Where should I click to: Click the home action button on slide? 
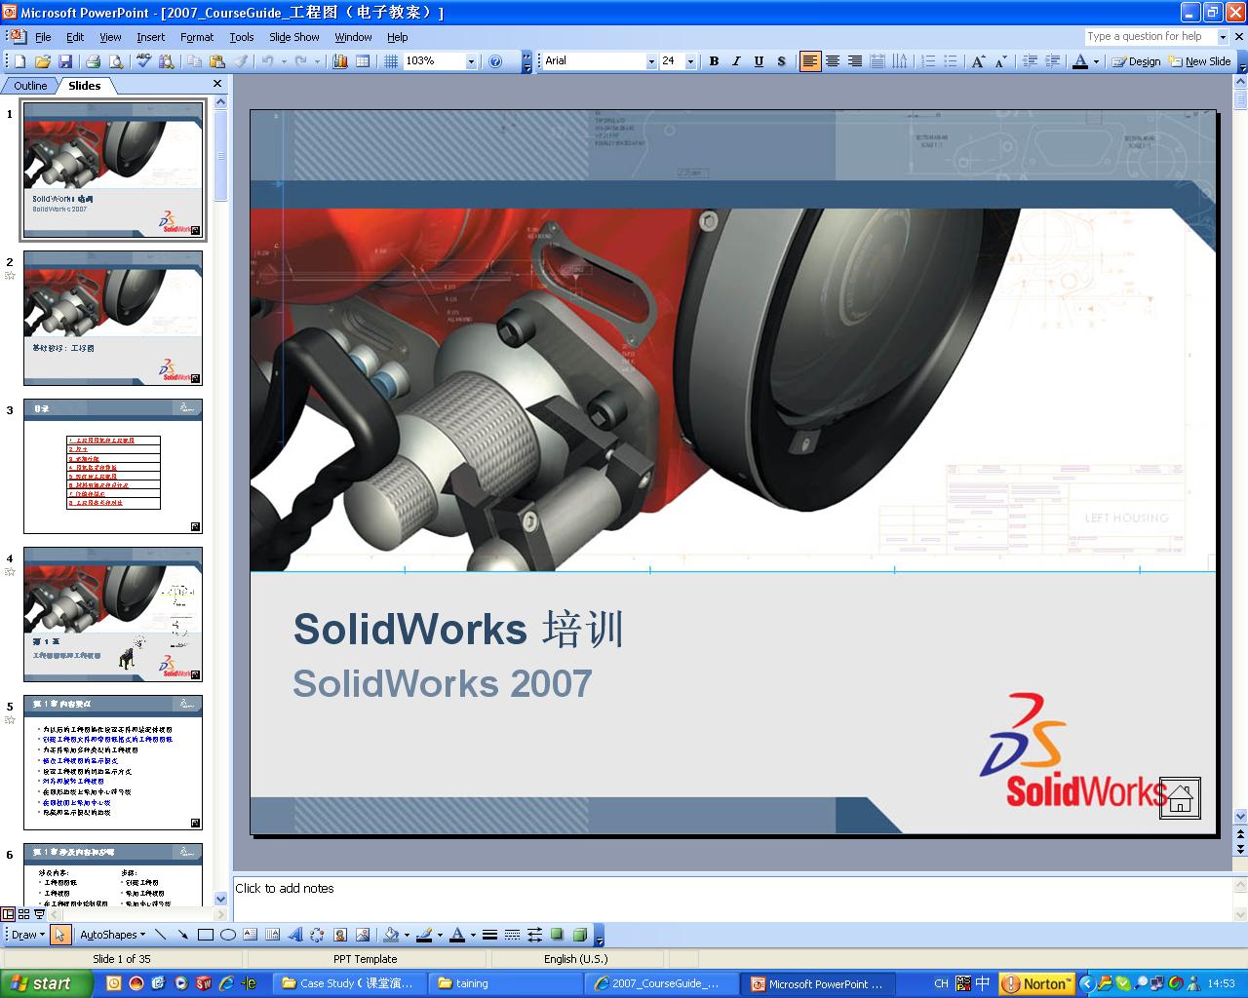[x=1180, y=798]
